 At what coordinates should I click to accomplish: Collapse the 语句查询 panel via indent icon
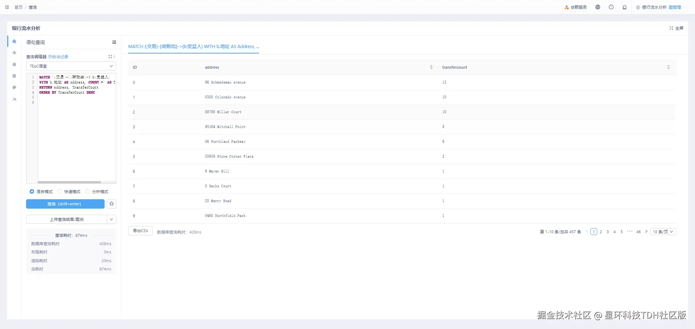114,42
